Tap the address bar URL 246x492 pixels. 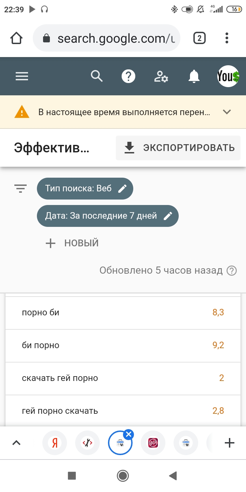[115, 38]
